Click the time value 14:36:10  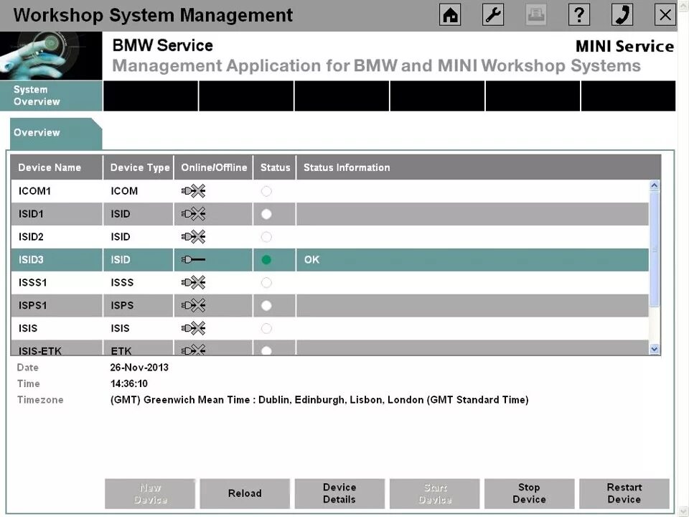(129, 383)
